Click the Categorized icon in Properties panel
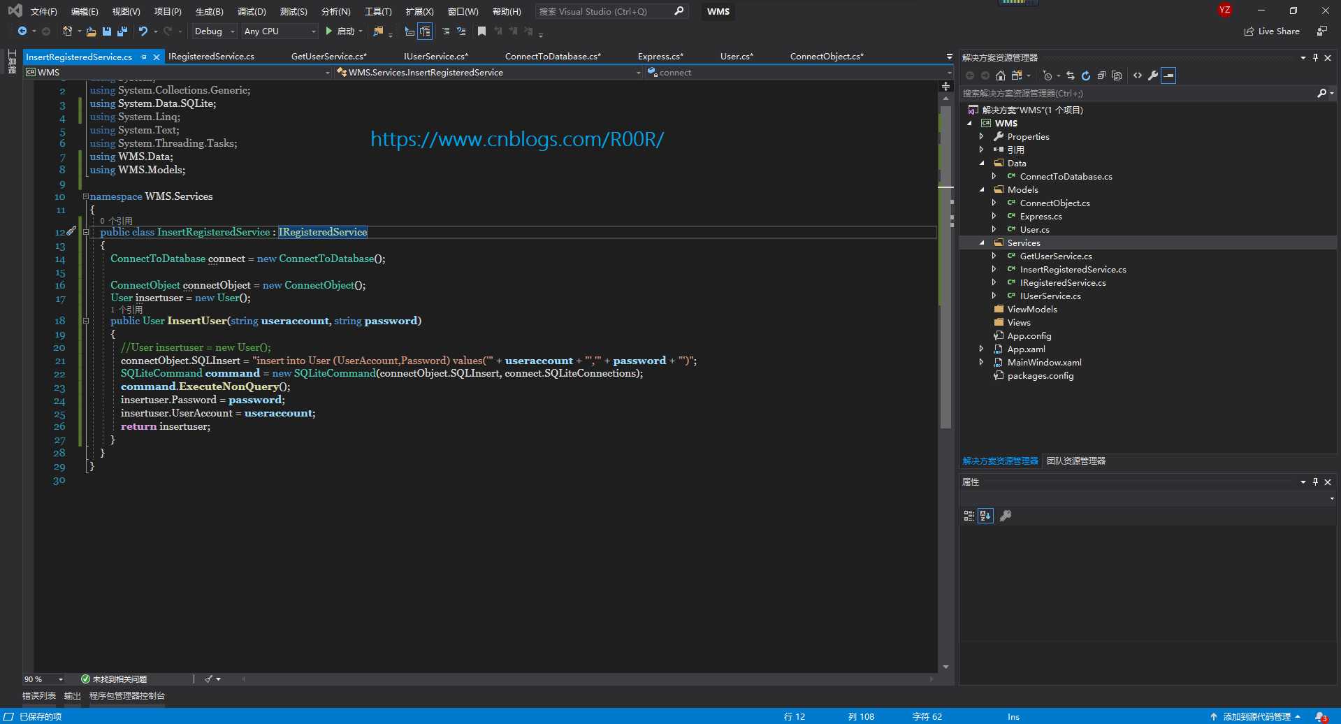Viewport: 1341px width, 724px height. 969,516
